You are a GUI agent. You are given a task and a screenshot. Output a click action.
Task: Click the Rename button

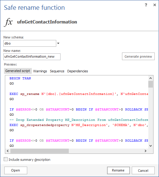click(118, 170)
